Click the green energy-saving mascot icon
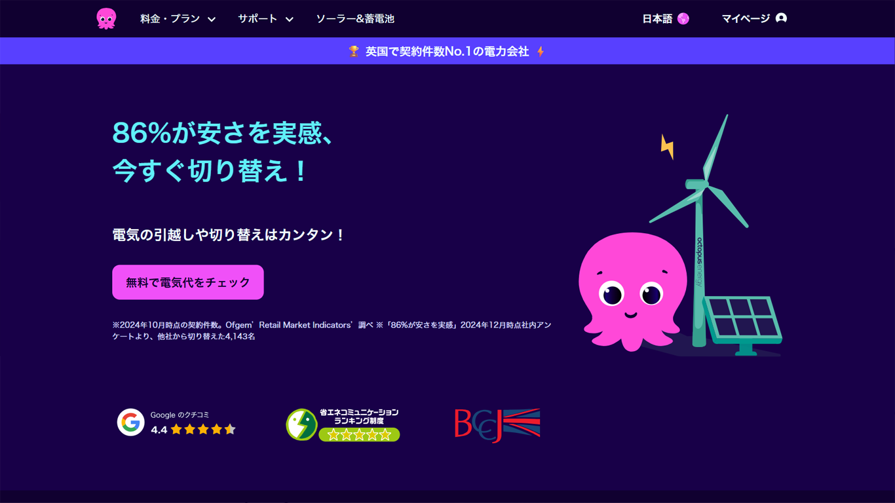 point(301,424)
